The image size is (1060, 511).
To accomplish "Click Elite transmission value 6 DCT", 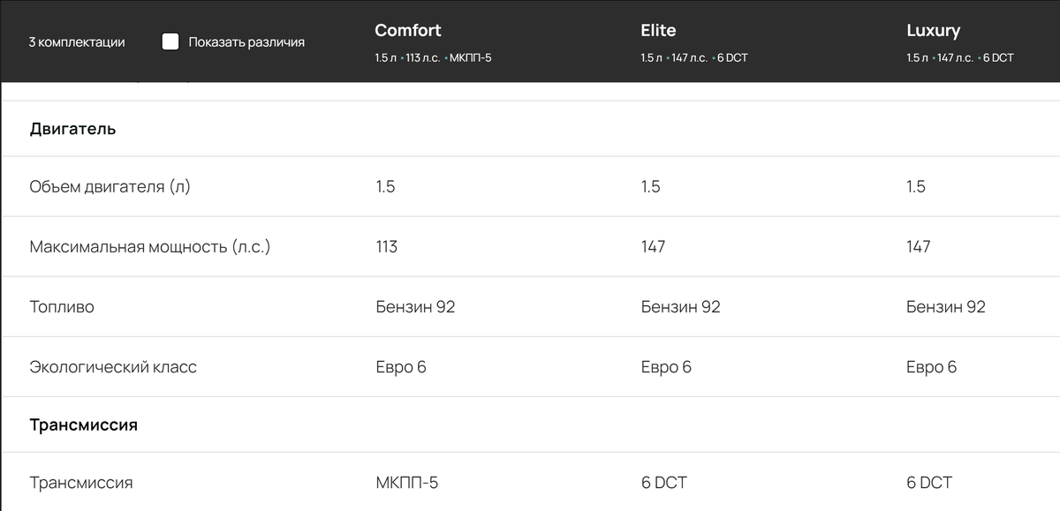I will pyautogui.click(x=664, y=483).
